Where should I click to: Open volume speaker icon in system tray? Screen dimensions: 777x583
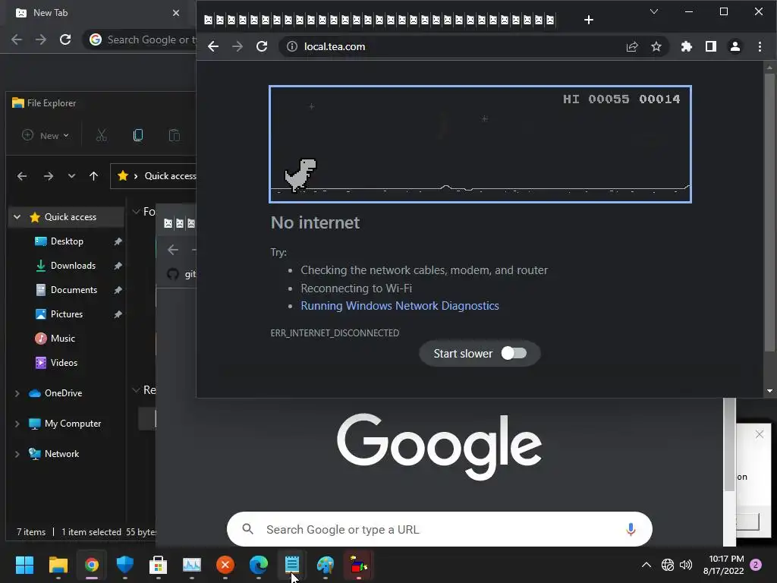pos(686,565)
